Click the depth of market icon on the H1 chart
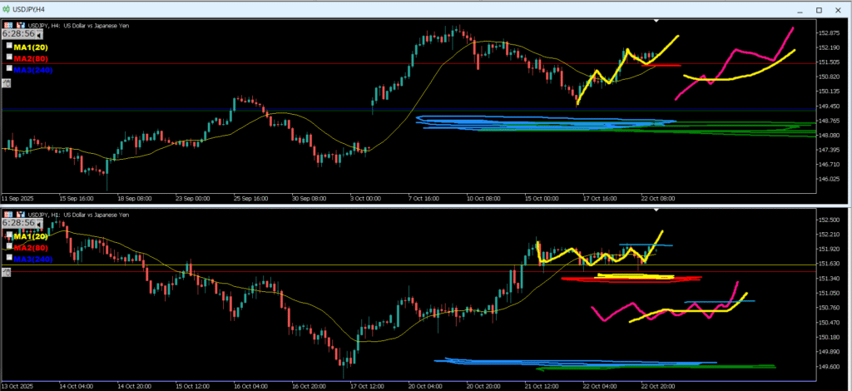 [20, 215]
